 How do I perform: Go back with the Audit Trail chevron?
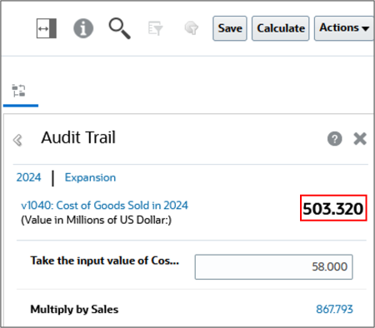(17, 140)
